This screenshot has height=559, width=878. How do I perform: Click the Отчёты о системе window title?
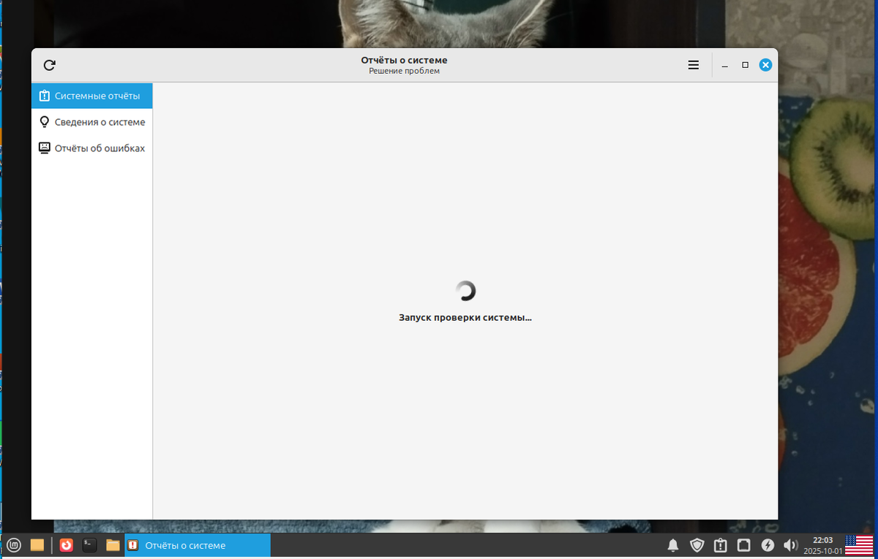pyautogui.click(x=404, y=60)
